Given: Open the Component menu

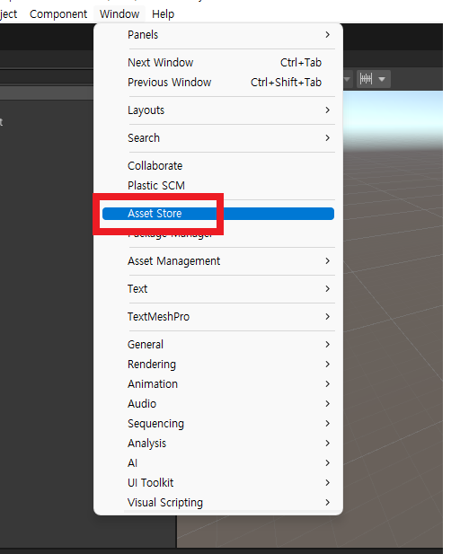Looking at the screenshot, I should pos(58,14).
